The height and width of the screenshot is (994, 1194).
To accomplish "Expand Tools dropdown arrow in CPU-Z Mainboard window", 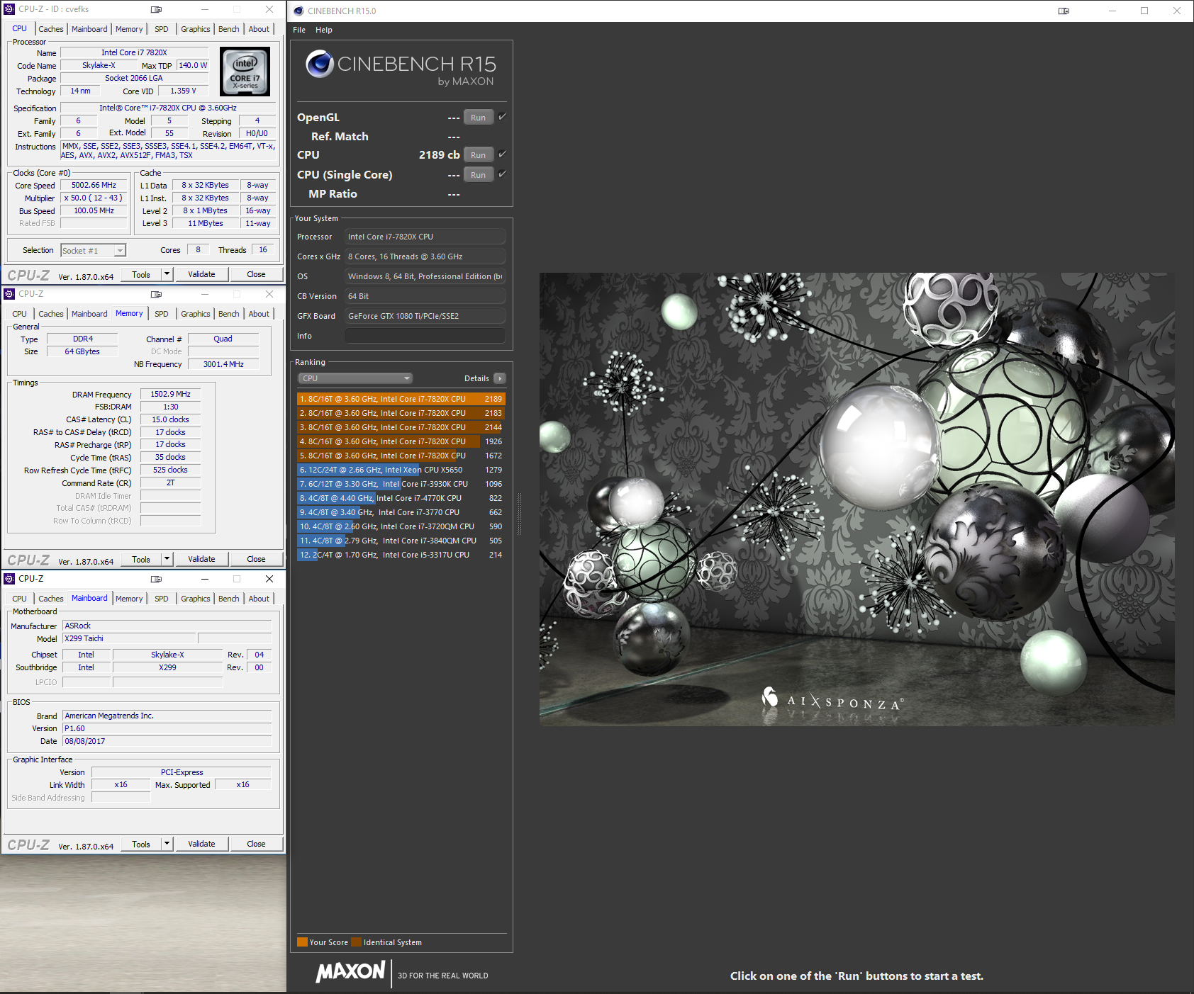I will point(167,844).
